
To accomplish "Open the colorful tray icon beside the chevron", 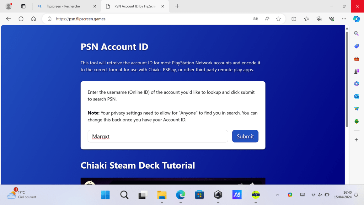I will pos(290,195).
